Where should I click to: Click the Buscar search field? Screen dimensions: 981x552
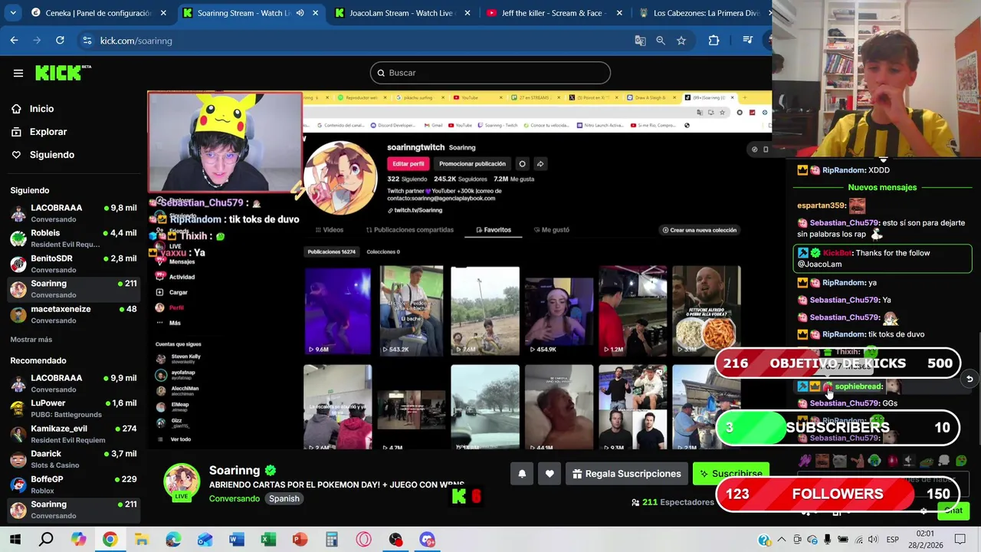(490, 73)
